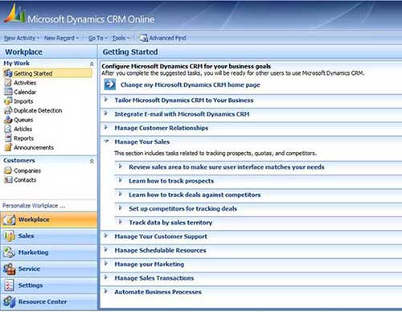
Task: Expand Manage Schedulable Resources arrow
Action: tap(106, 249)
